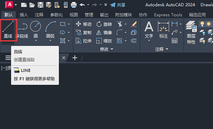
Task: Click the Explode tool icon
Action: point(134,32)
